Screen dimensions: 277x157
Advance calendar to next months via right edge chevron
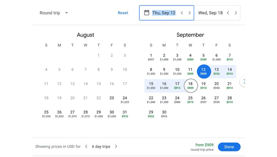coord(244,81)
